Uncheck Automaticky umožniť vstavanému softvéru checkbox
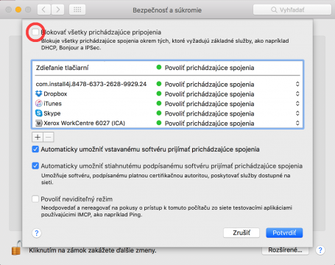The height and width of the screenshot is (265, 335). [x=35, y=149]
